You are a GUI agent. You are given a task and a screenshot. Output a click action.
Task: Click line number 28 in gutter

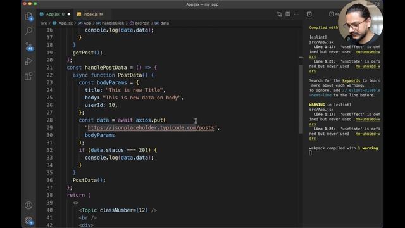(x=49, y=120)
